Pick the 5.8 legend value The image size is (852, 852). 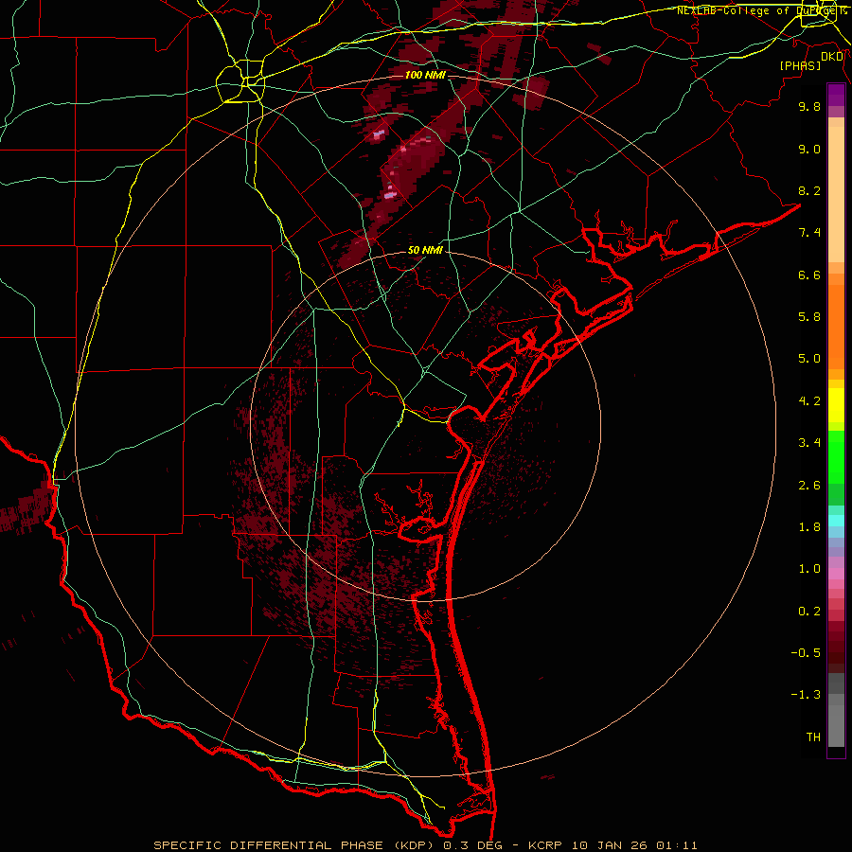(x=809, y=317)
